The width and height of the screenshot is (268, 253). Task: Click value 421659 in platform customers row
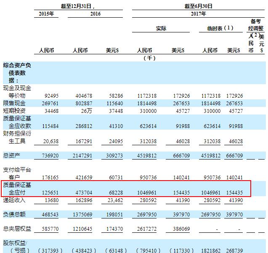84,177
